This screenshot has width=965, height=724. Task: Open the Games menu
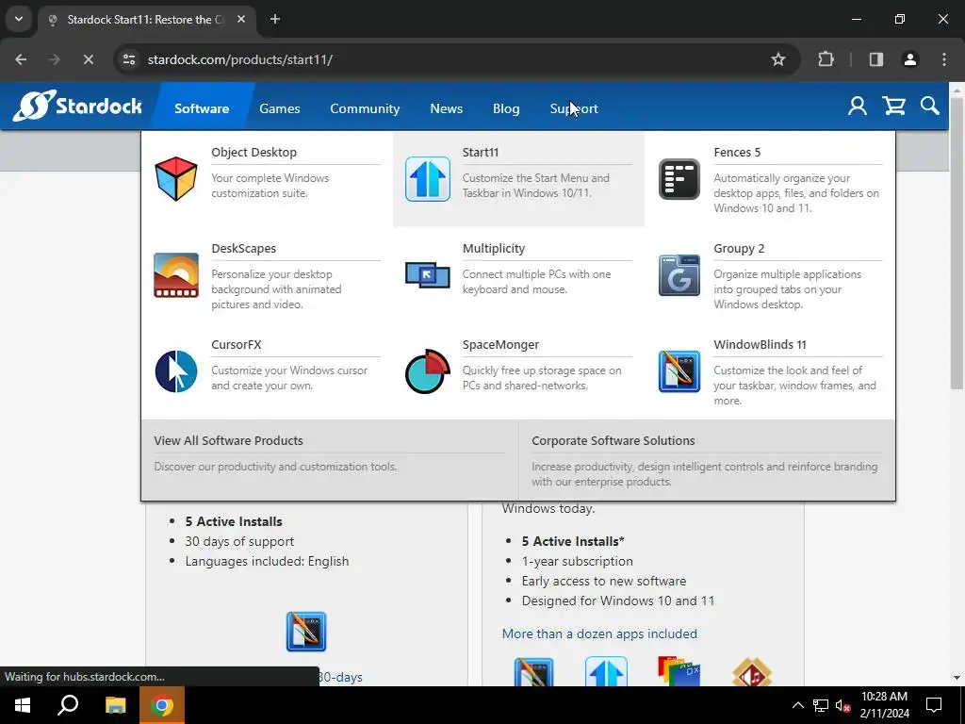pyautogui.click(x=279, y=108)
